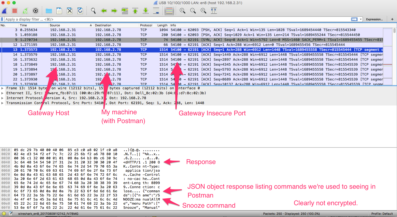Click the resize columns icon
This screenshot has width=397, height=217.
coord(214,11)
